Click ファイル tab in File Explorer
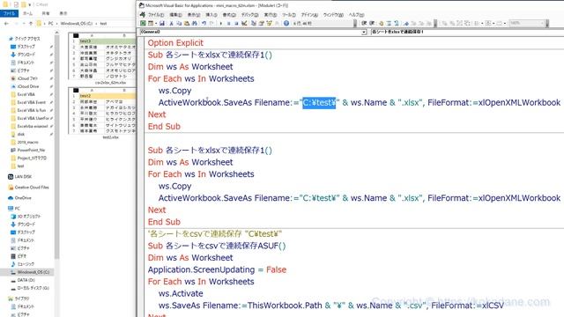The height and width of the screenshot is (317, 564). (x=9, y=13)
